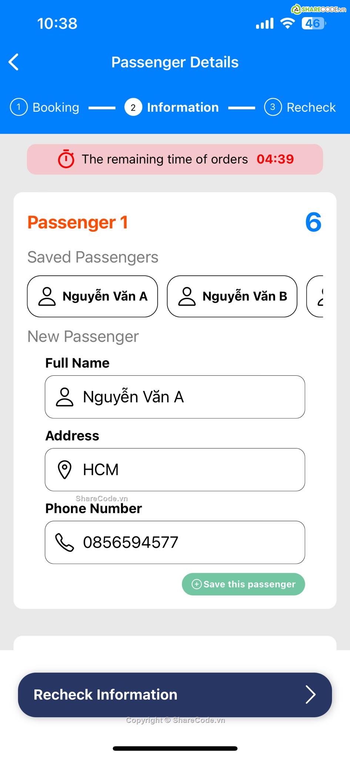Tap the partially visible third saved passenger
The image size is (350, 758).
click(x=316, y=296)
